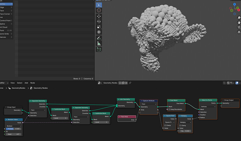Select the Scale tool
The image size is (241, 141).
pos(99,27)
